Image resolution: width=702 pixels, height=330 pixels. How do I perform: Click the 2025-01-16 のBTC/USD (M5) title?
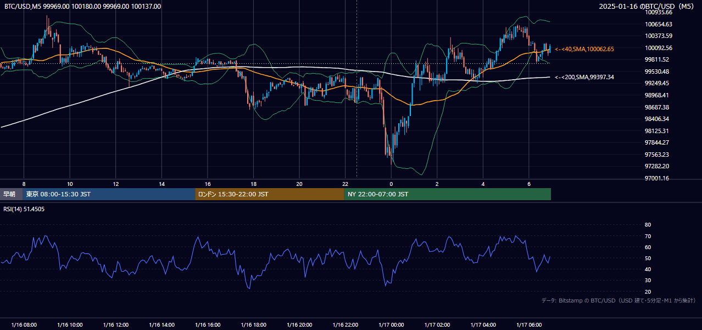[x=648, y=6]
